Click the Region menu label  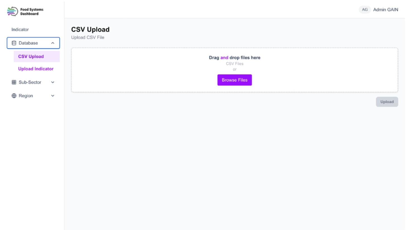(26, 96)
